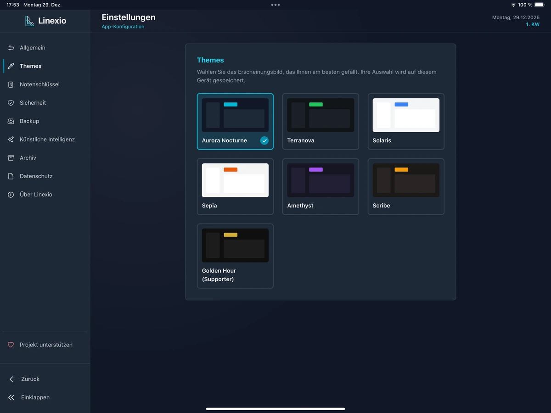Screen dimensions: 551x413
Task: Open Datenschutz via the document icon
Action: tap(10, 176)
